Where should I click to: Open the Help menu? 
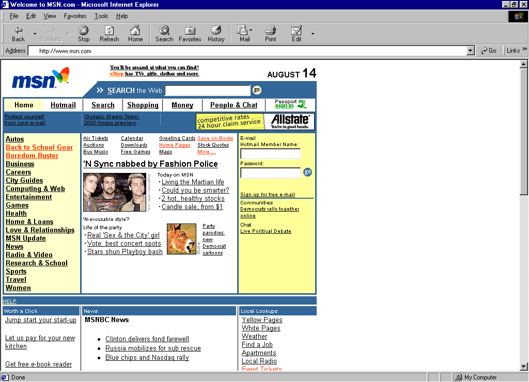coord(122,16)
